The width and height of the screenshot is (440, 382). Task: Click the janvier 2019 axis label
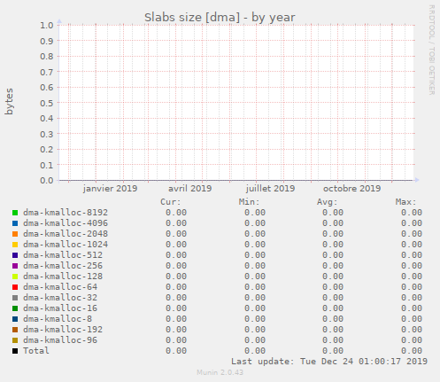[x=110, y=189]
